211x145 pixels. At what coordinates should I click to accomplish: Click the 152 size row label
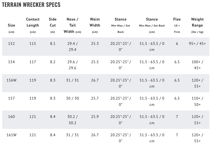coord(11,43)
